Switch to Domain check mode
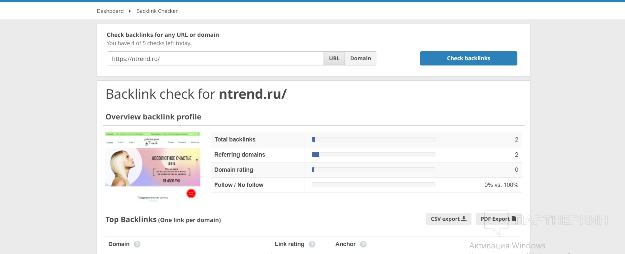 click(361, 59)
